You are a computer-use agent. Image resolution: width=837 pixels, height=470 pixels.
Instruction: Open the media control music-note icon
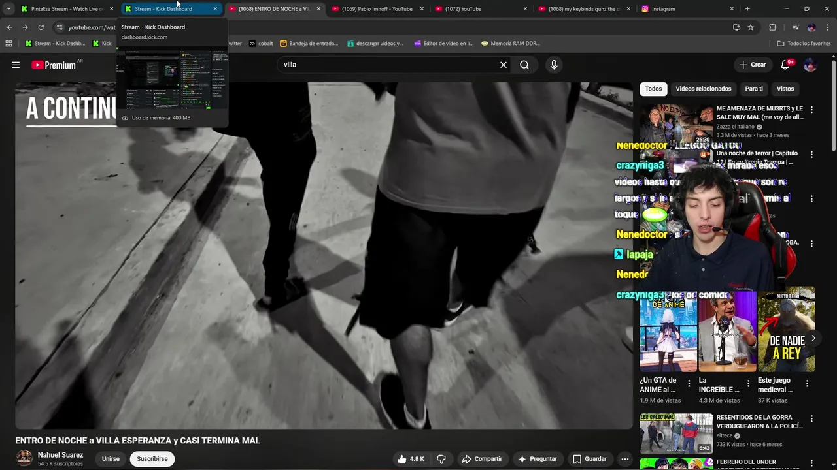(795, 27)
